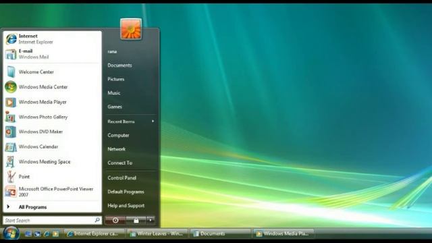
Task: Open Computer from Start menu
Action: coord(118,135)
